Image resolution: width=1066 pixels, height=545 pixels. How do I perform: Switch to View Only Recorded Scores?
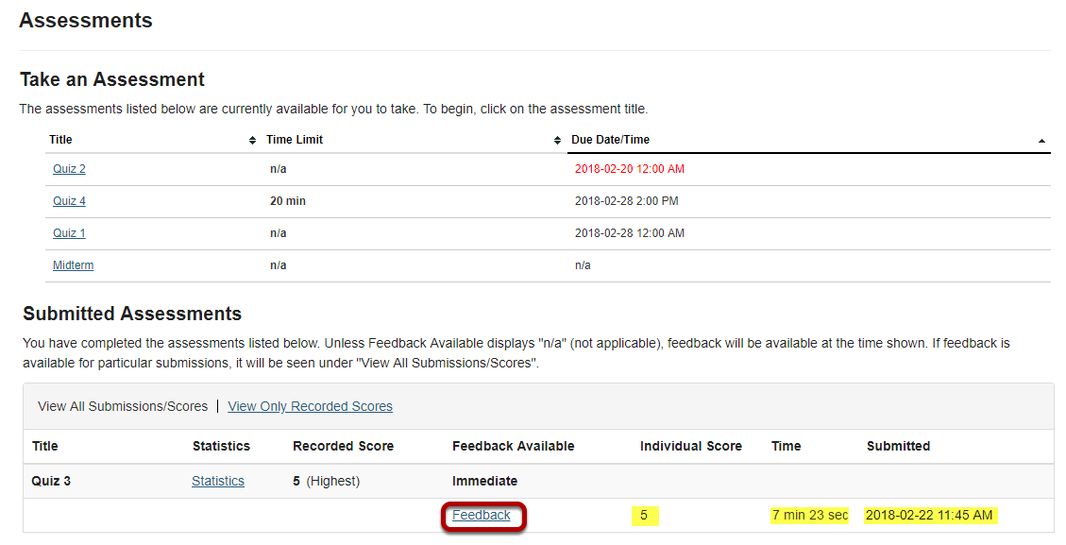[x=310, y=406]
